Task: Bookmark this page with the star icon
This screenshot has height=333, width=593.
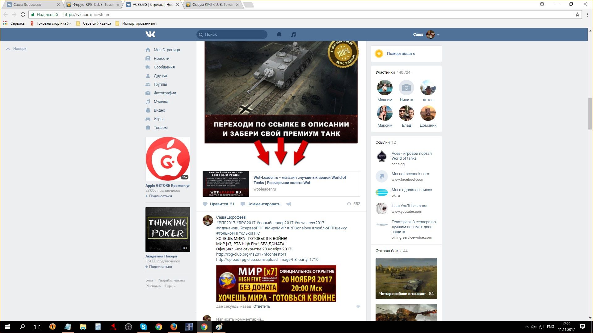Action: tap(577, 14)
